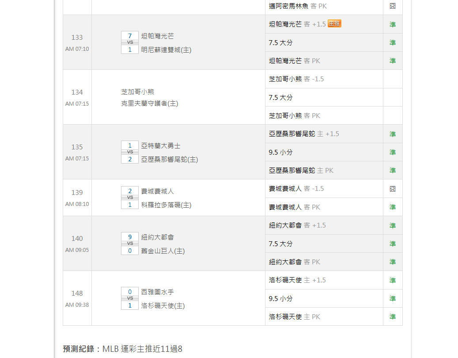Click the 準 icon next to 紐約大都會 客 PK
This screenshot has width=458, height=358.
393,262
